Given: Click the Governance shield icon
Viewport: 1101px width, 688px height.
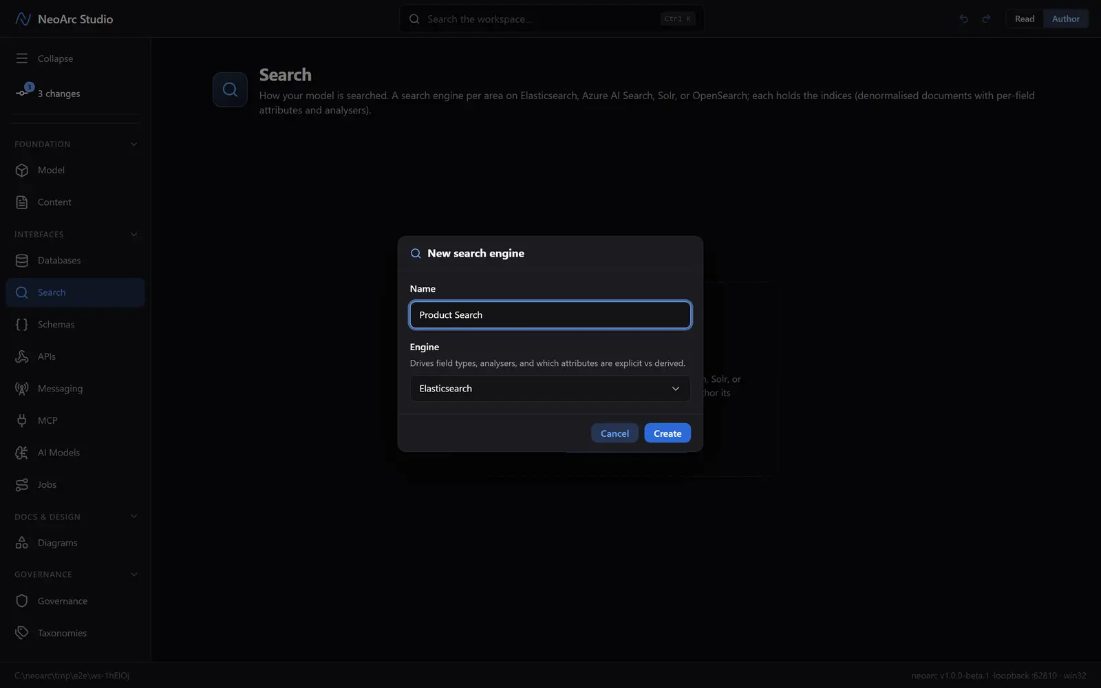Looking at the screenshot, I should [22, 601].
